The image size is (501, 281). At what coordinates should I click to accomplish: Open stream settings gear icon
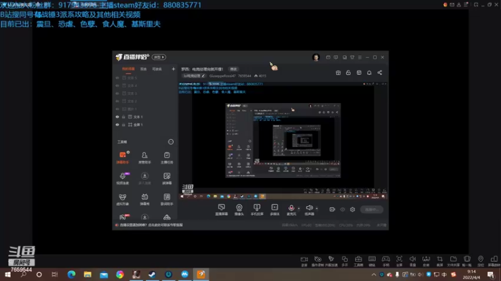353,210
